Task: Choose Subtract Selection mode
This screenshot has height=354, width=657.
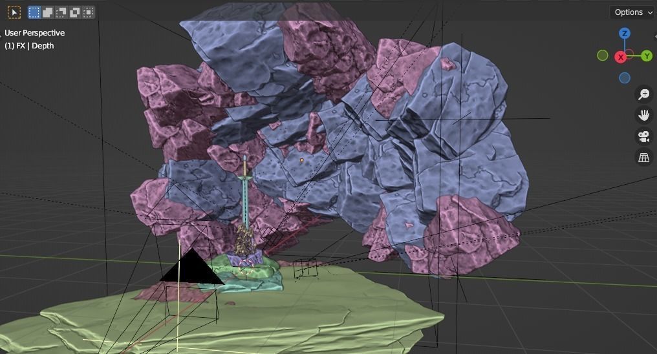Action: pos(61,12)
